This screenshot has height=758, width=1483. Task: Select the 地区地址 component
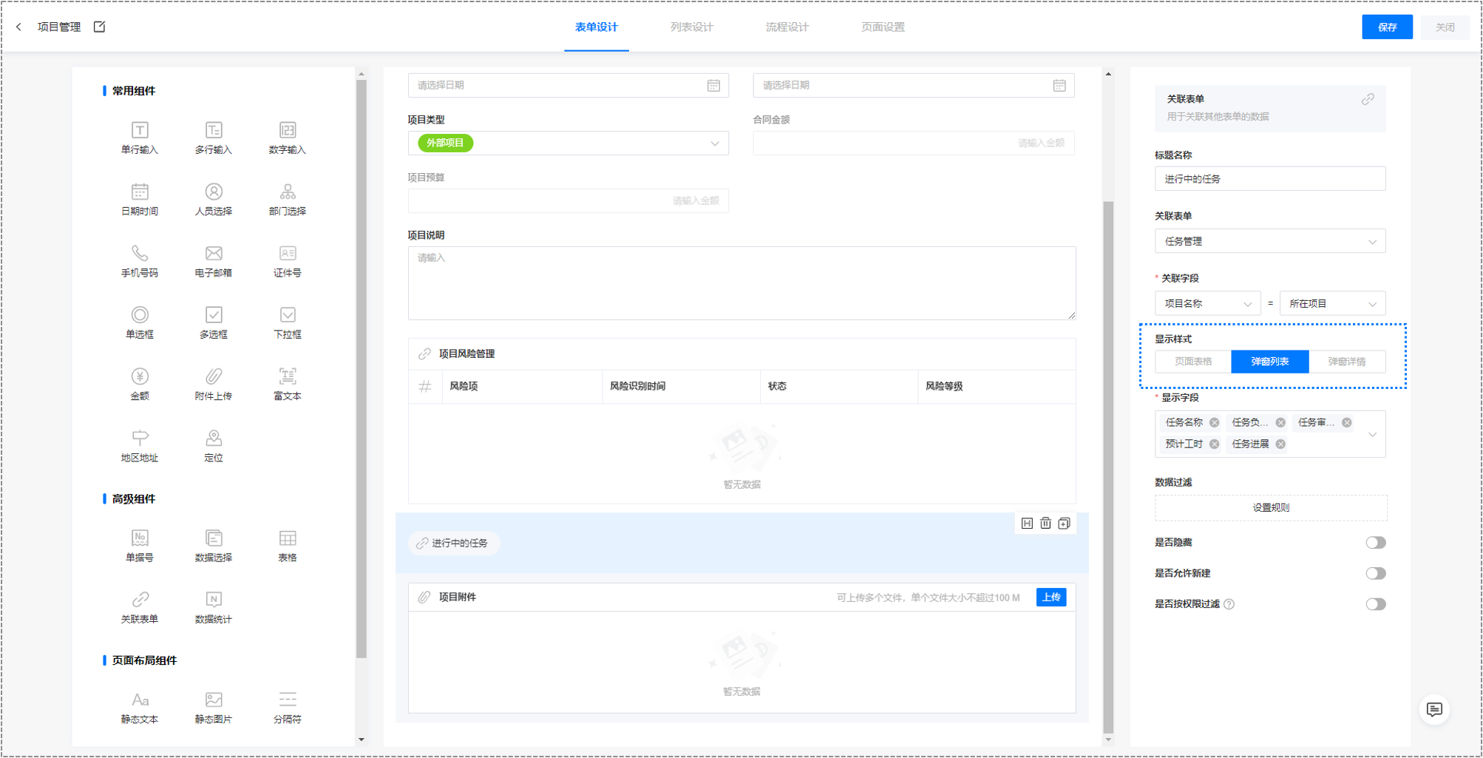pos(140,446)
